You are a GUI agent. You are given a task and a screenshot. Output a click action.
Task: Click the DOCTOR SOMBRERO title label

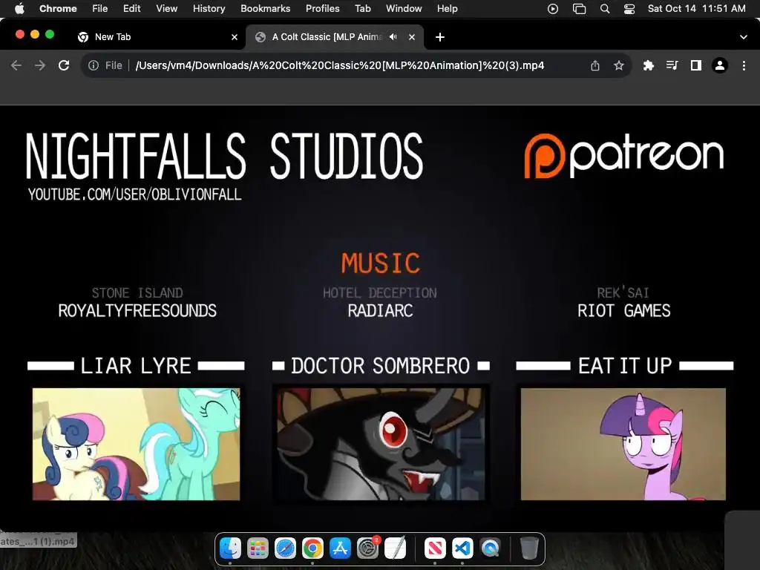381,366
